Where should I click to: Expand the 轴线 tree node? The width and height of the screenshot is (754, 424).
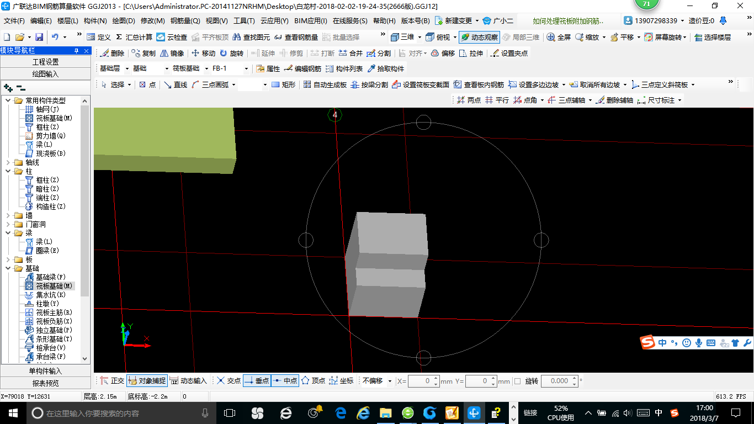[8, 162]
